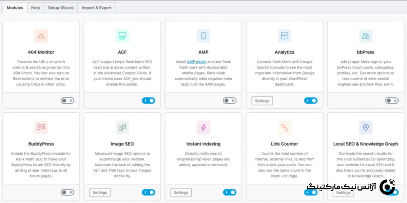Enable the 404 Monitor module toggle
The width and height of the screenshot is (407, 203).
(x=67, y=100)
